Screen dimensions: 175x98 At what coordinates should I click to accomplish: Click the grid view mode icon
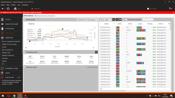tap(120, 20)
